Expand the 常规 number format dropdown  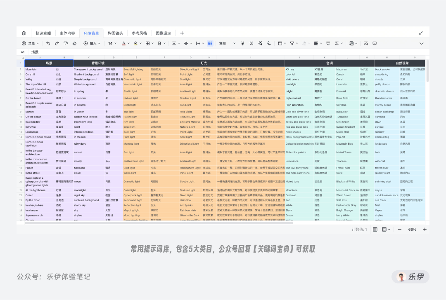pos(227,43)
